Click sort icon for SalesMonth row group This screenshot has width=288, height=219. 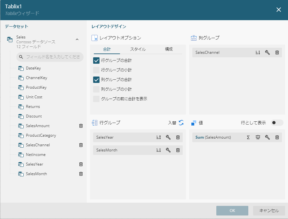point(158,150)
